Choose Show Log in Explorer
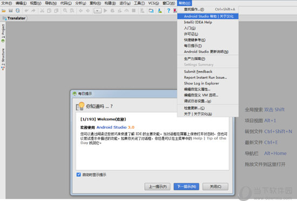297x201 pixels. [x=208, y=83]
